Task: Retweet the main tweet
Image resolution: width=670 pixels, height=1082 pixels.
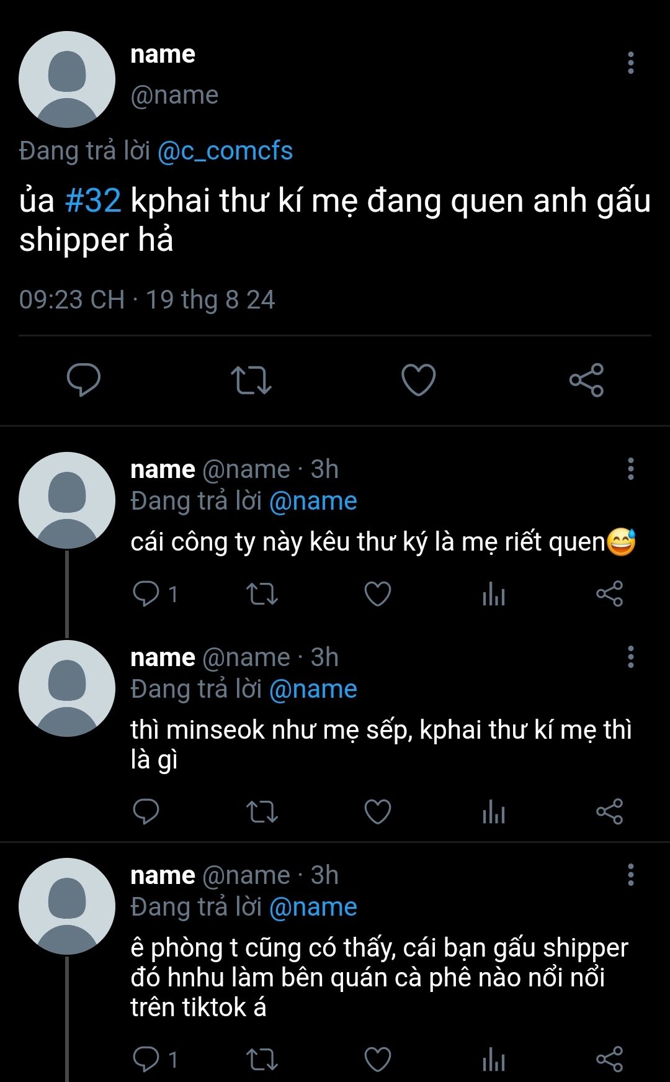Action: coord(251,379)
